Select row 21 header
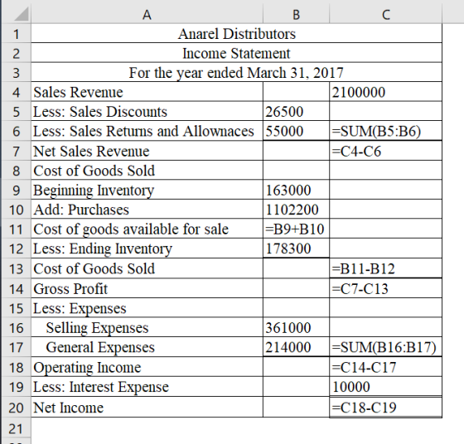The height and width of the screenshot is (444, 464). pos(16,428)
